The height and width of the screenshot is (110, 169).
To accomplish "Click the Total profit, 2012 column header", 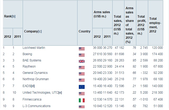I will point(142,24).
